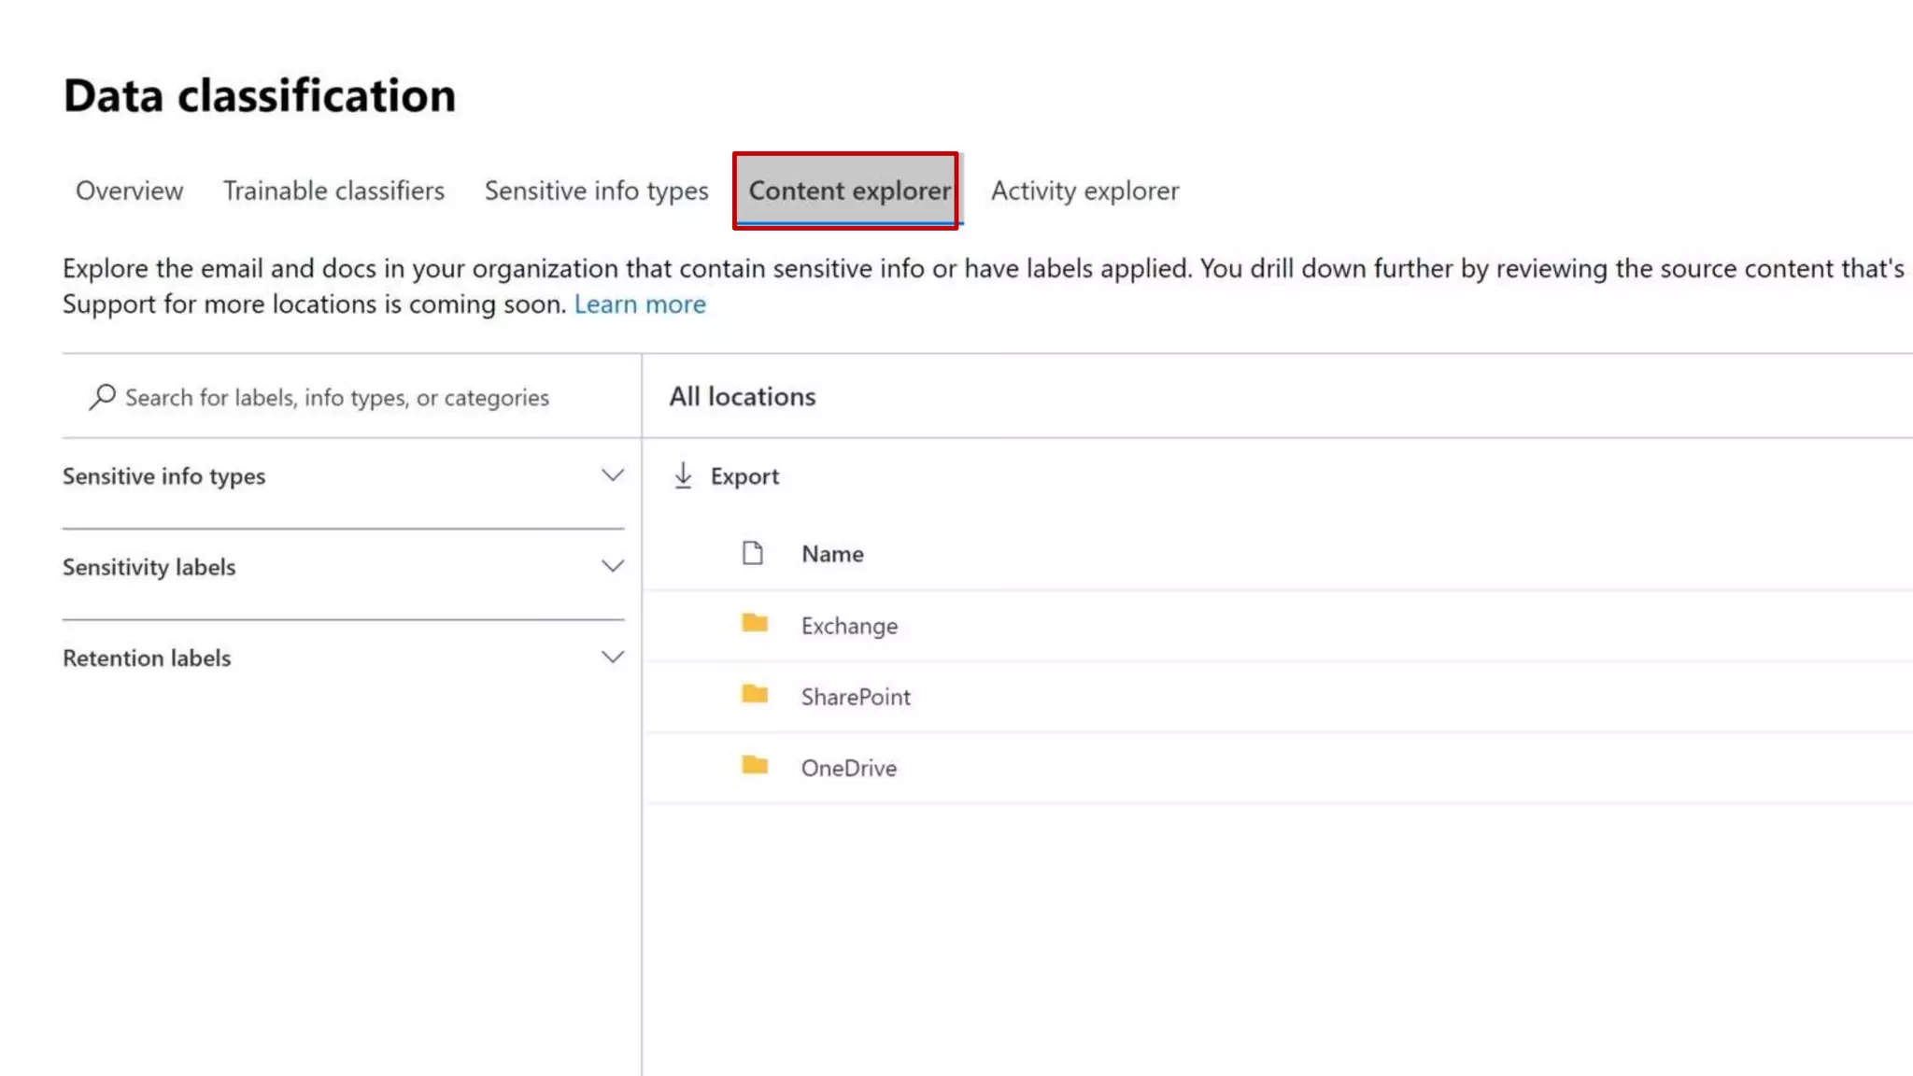Viewport: 1913px width, 1076px height.
Task: Switch to the Overview tab
Action: [129, 191]
